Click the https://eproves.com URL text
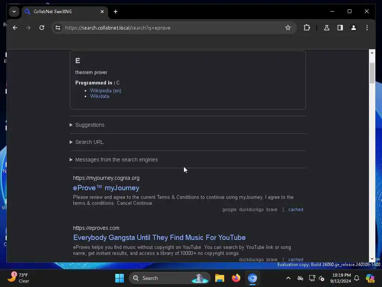 [x=96, y=228]
